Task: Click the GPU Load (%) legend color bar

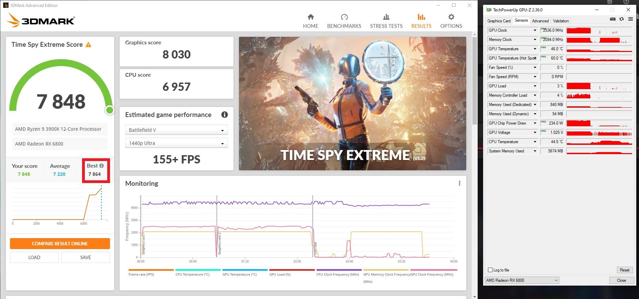Action: click(x=292, y=270)
